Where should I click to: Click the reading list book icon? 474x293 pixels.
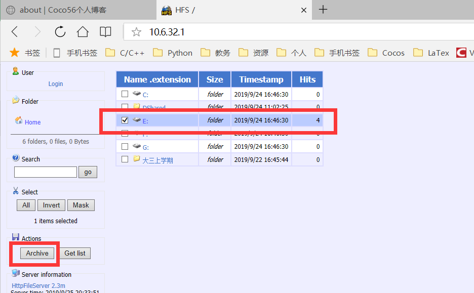(x=105, y=31)
